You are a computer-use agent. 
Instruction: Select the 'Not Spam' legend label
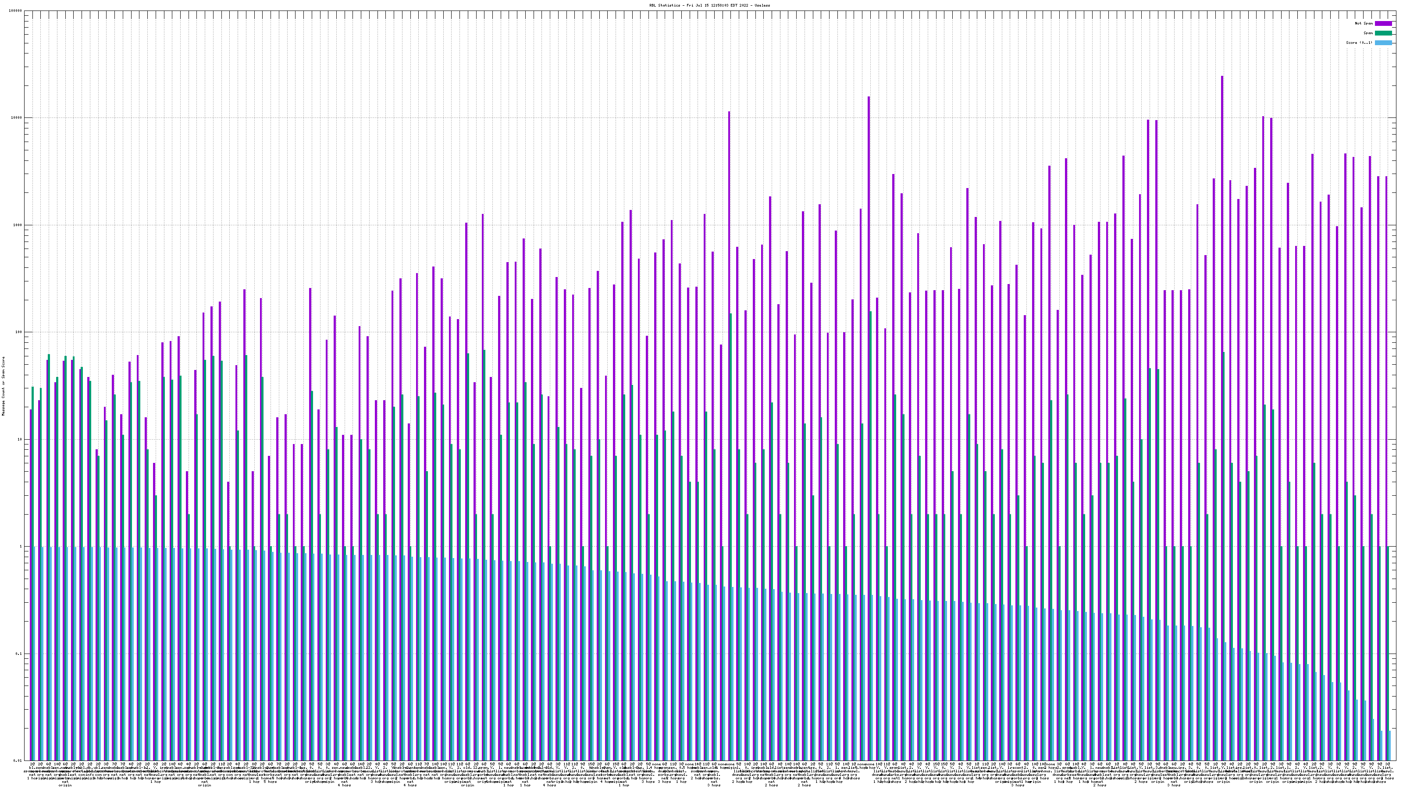(1364, 23)
